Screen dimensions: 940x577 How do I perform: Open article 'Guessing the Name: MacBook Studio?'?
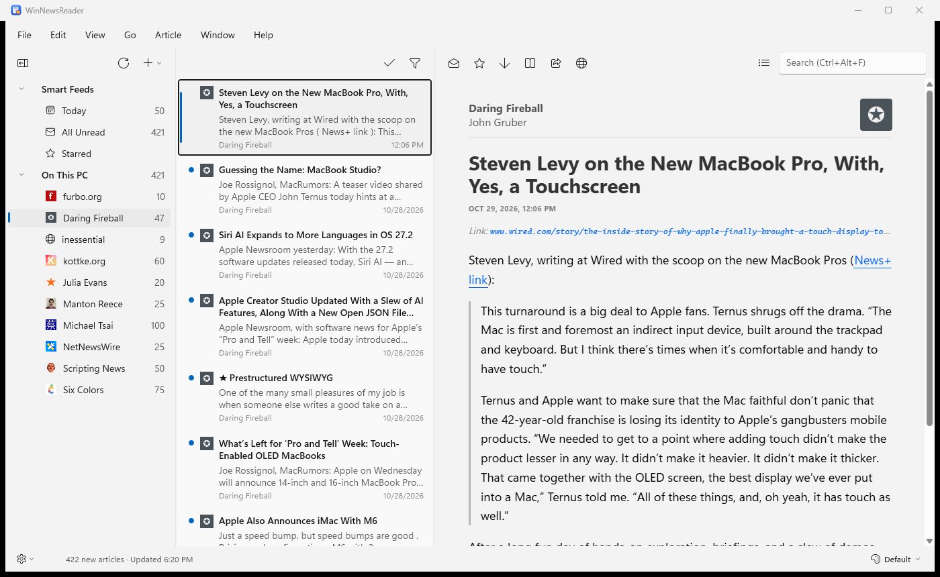point(305,189)
